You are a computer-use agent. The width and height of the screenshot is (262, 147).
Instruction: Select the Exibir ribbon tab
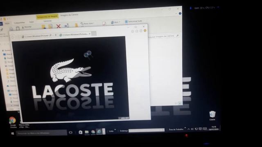pos(32,22)
